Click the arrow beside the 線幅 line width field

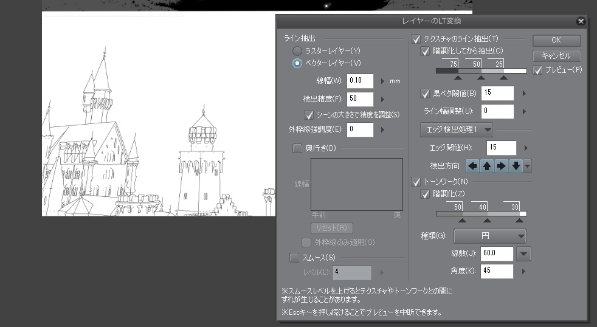(x=382, y=81)
